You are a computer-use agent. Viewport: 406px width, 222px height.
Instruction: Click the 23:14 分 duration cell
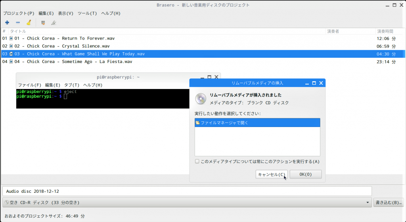click(386, 62)
